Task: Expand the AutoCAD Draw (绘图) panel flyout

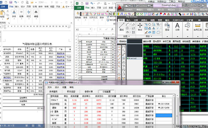Action: 127,36
